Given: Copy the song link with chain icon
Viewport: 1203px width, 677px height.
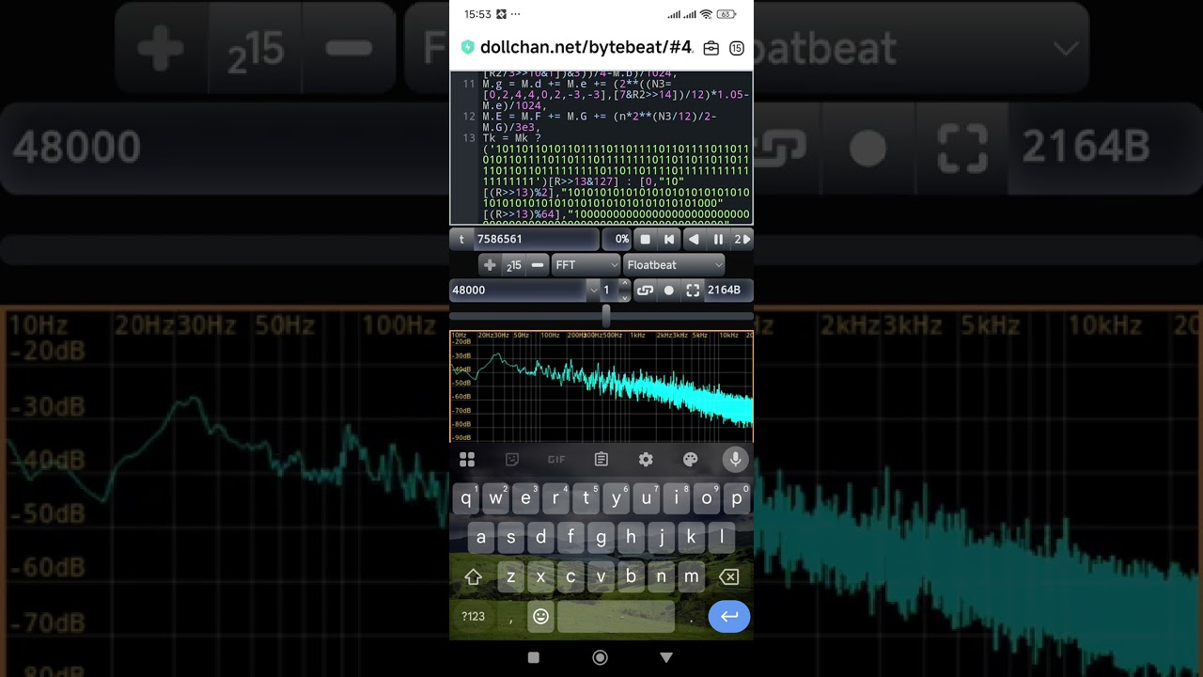Looking at the screenshot, I should 645,290.
